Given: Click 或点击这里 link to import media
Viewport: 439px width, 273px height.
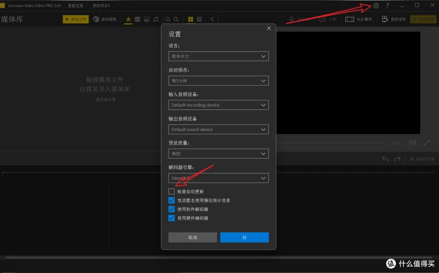Looking at the screenshot, I should click(106, 99).
